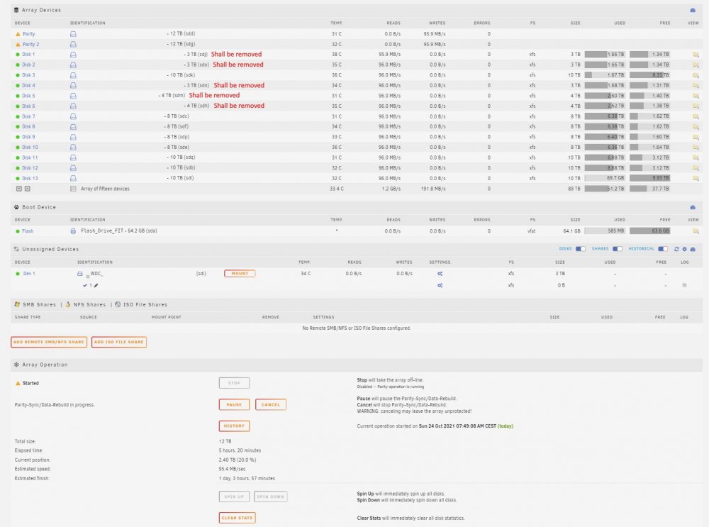This screenshot has width=709, height=527.
Task: Toggle the Disks switch
Action: click(581, 249)
